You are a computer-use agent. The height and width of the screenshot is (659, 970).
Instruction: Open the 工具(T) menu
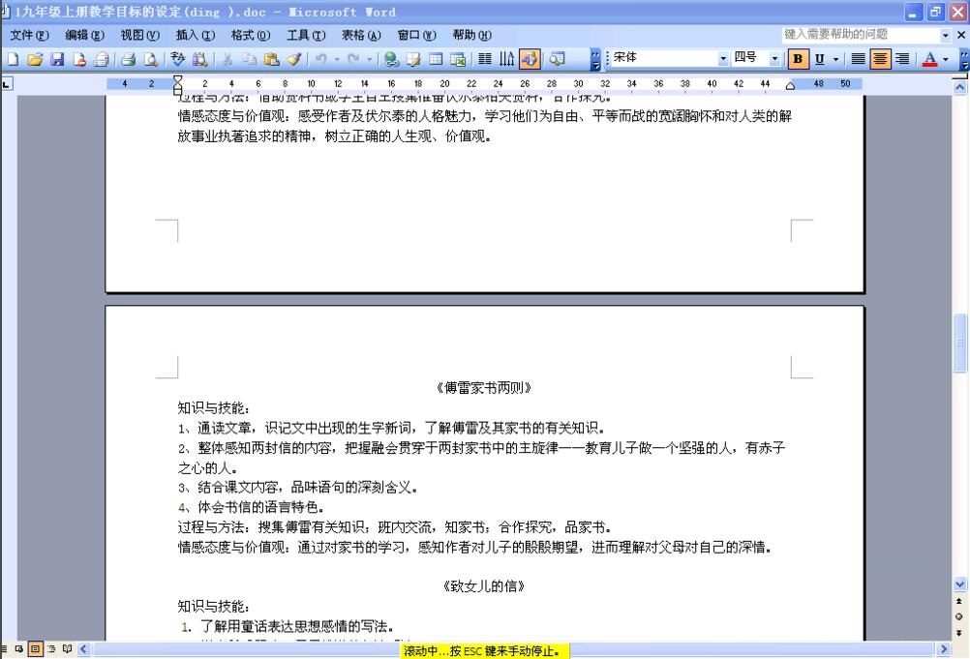pyautogui.click(x=306, y=35)
